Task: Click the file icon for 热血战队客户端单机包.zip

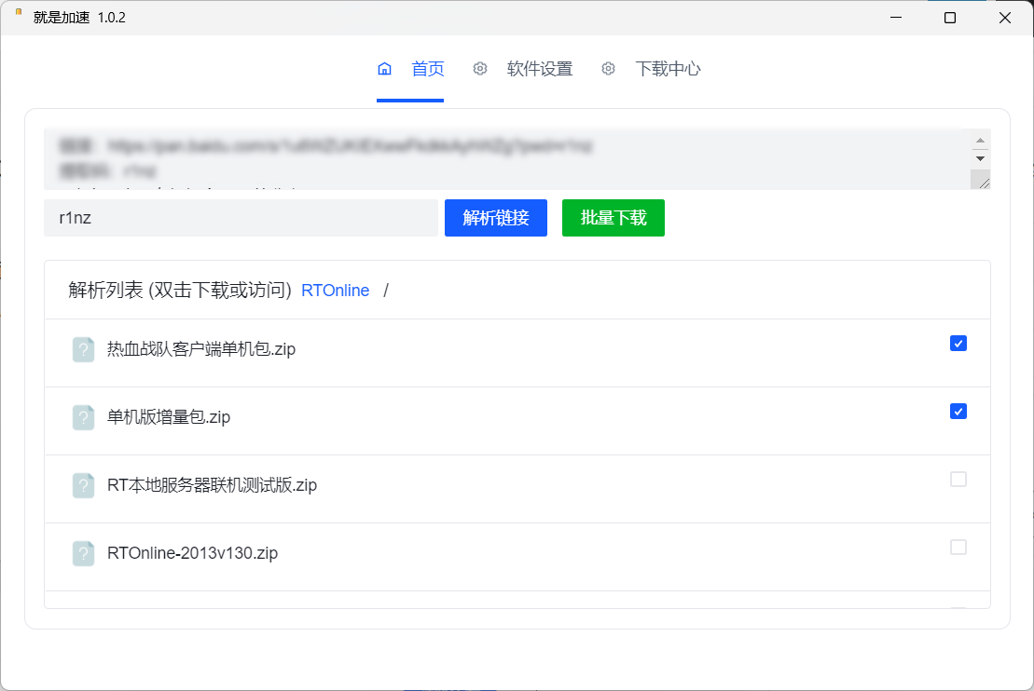Action: click(x=83, y=349)
